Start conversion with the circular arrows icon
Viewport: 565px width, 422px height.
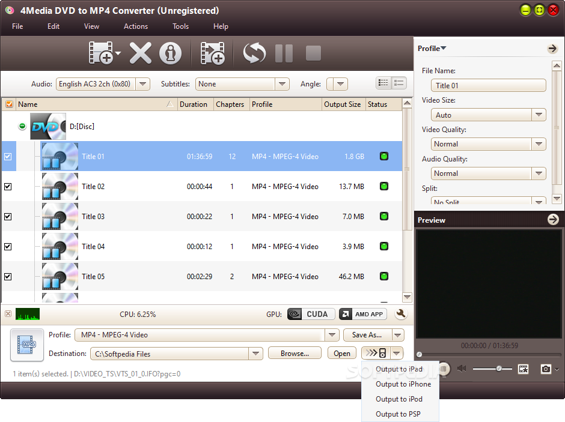[x=254, y=53]
